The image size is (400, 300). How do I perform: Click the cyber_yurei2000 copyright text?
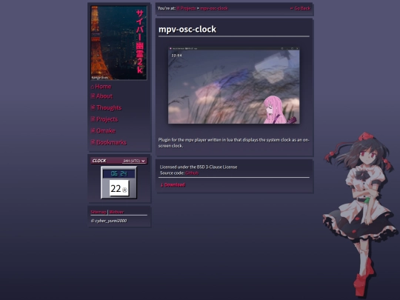pos(109,221)
